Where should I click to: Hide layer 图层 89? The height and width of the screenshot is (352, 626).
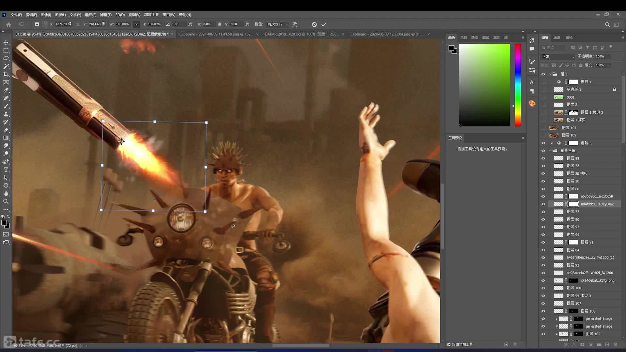click(543, 158)
